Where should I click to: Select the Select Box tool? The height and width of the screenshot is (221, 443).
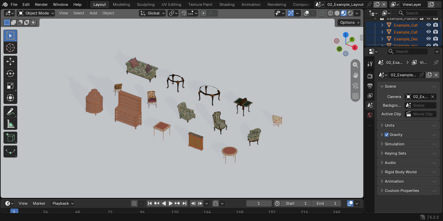click(x=10, y=36)
